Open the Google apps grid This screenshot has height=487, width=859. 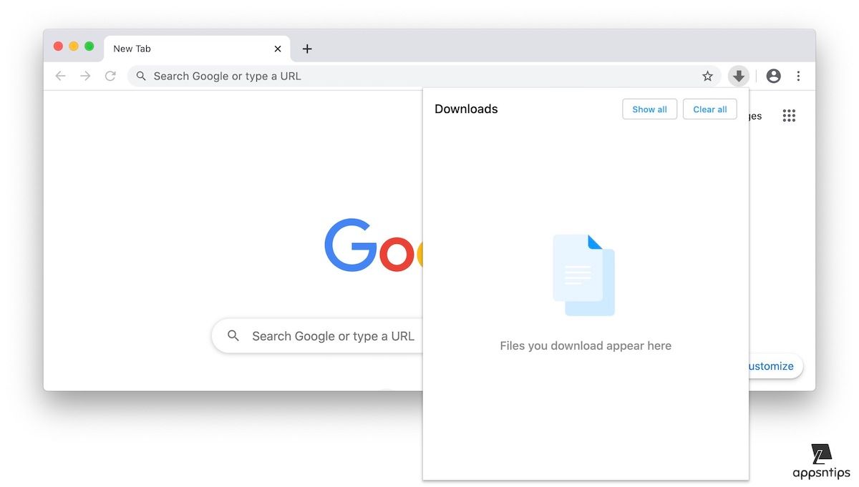click(x=789, y=116)
